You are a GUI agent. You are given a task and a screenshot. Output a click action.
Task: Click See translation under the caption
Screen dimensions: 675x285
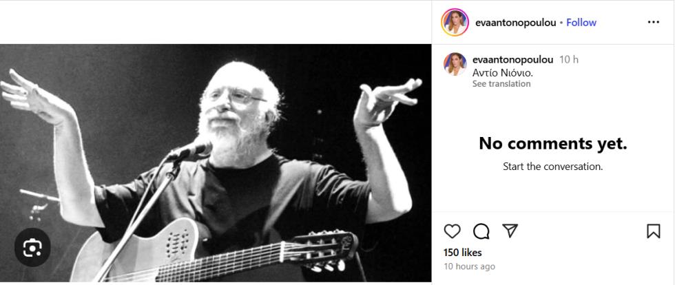coord(501,84)
